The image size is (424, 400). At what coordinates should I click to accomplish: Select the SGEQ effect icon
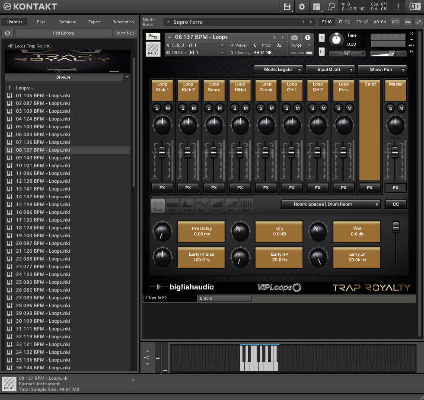[x=172, y=206]
